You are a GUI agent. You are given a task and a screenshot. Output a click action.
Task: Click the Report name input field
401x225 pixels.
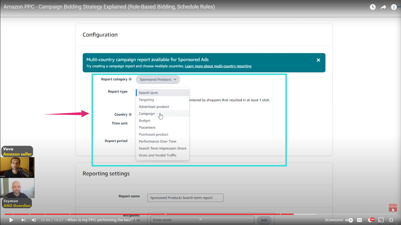coord(185,198)
